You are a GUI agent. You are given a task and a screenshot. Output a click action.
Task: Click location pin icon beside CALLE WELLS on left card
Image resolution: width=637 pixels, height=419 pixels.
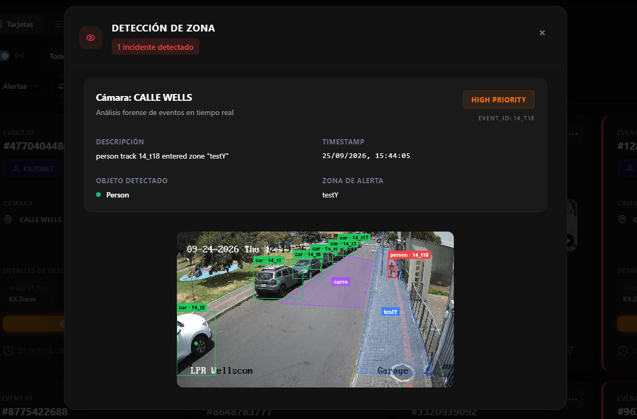[x=8, y=219]
